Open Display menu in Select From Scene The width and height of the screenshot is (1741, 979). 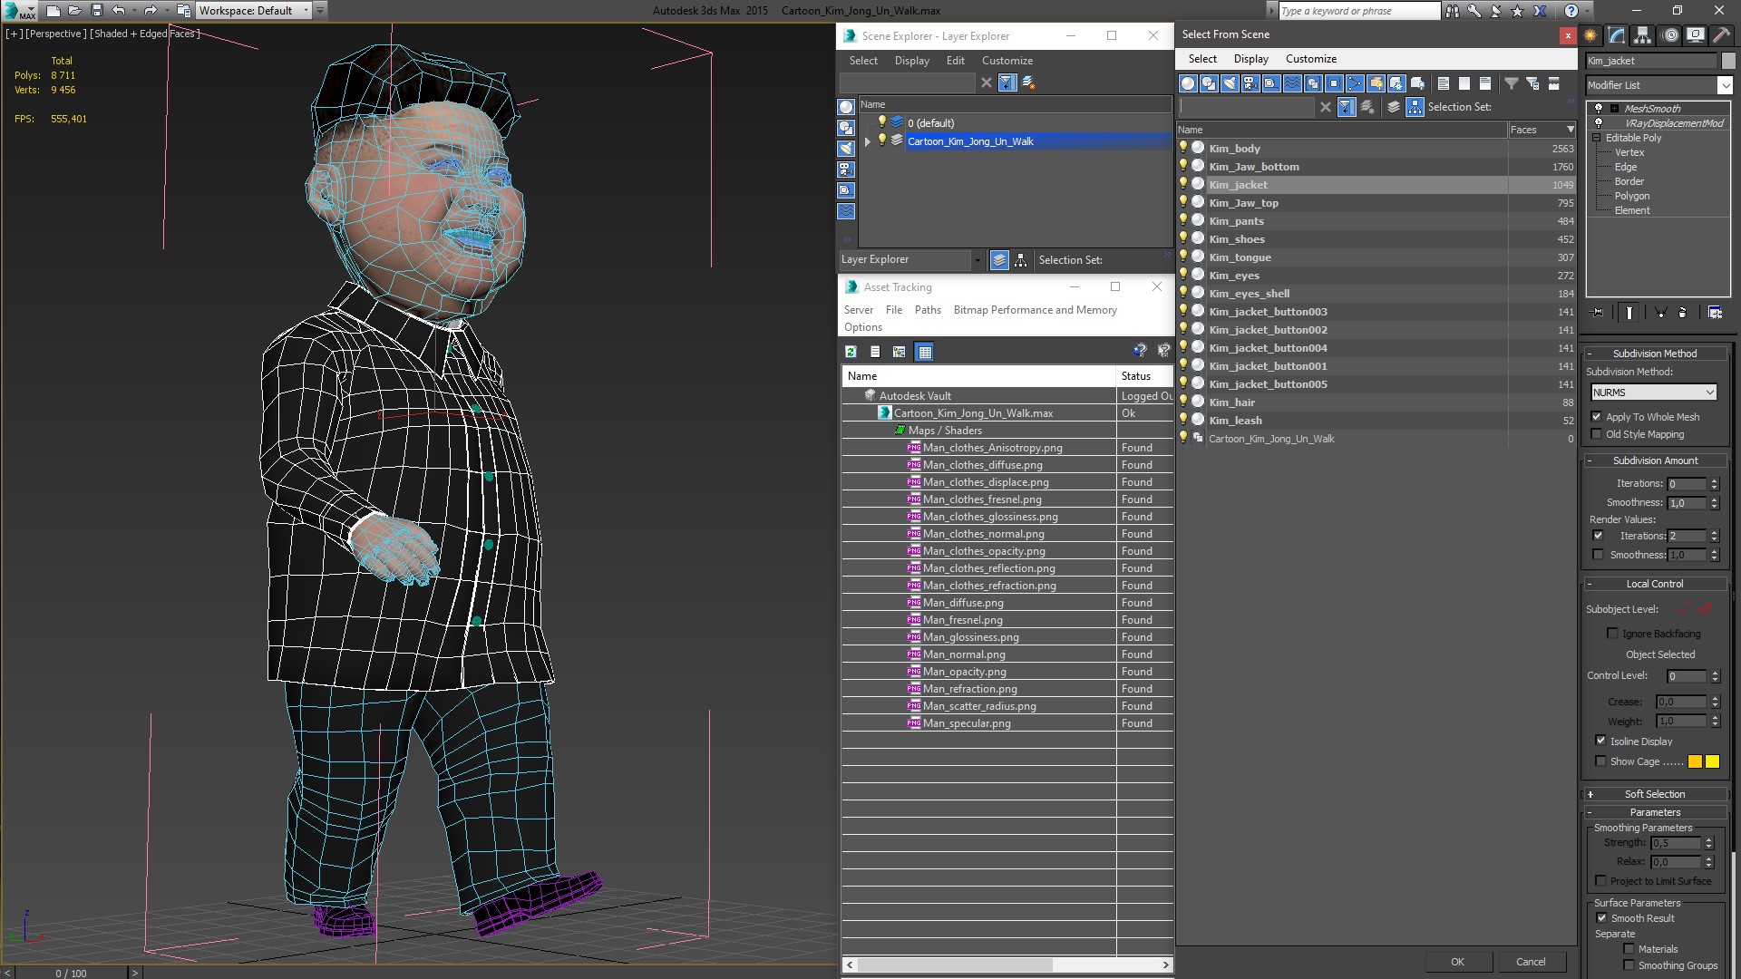1251,59
